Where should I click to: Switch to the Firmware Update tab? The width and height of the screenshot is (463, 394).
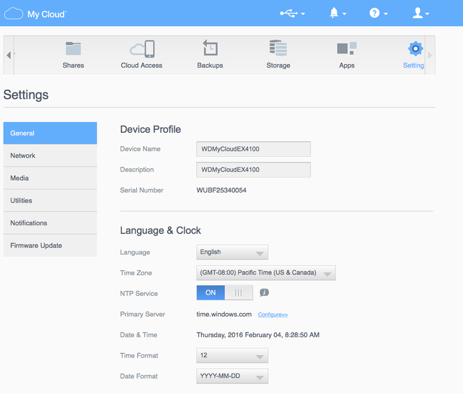(50, 245)
